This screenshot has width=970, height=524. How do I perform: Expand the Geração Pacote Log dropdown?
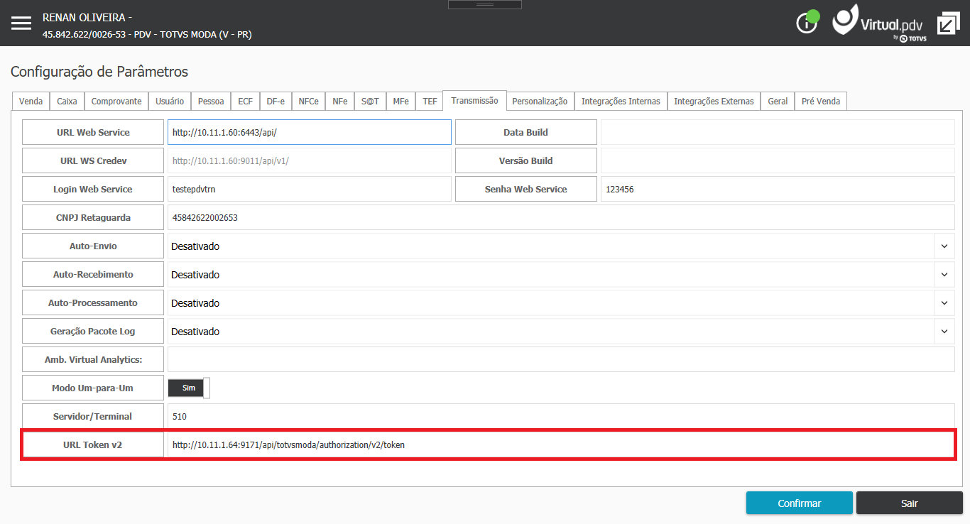coord(944,332)
